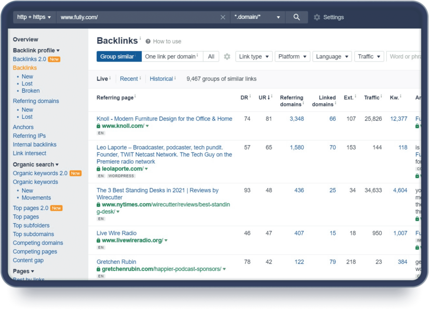Expand nytimes wirecutter URL dropdown arrow

click(x=118, y=212)
